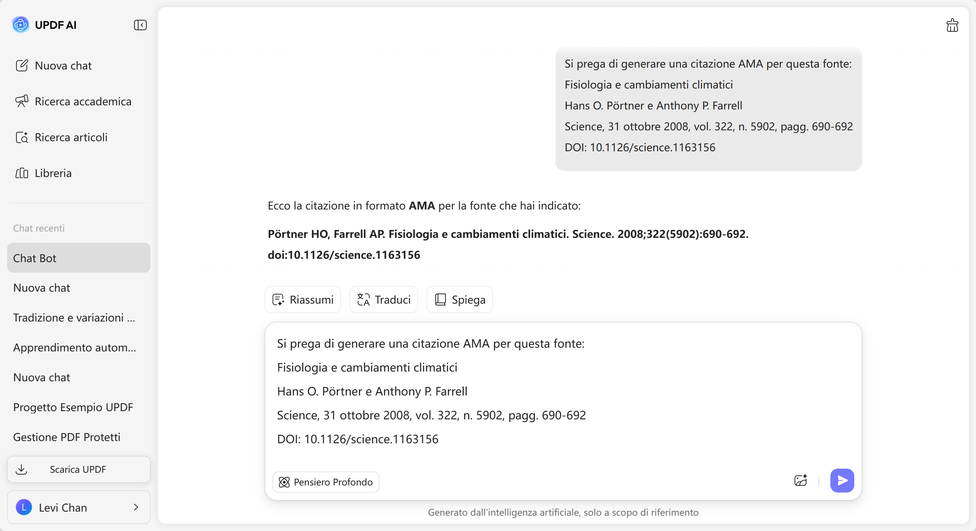
Task: Click the image upload icon
Action: click(x=800, y=481)
